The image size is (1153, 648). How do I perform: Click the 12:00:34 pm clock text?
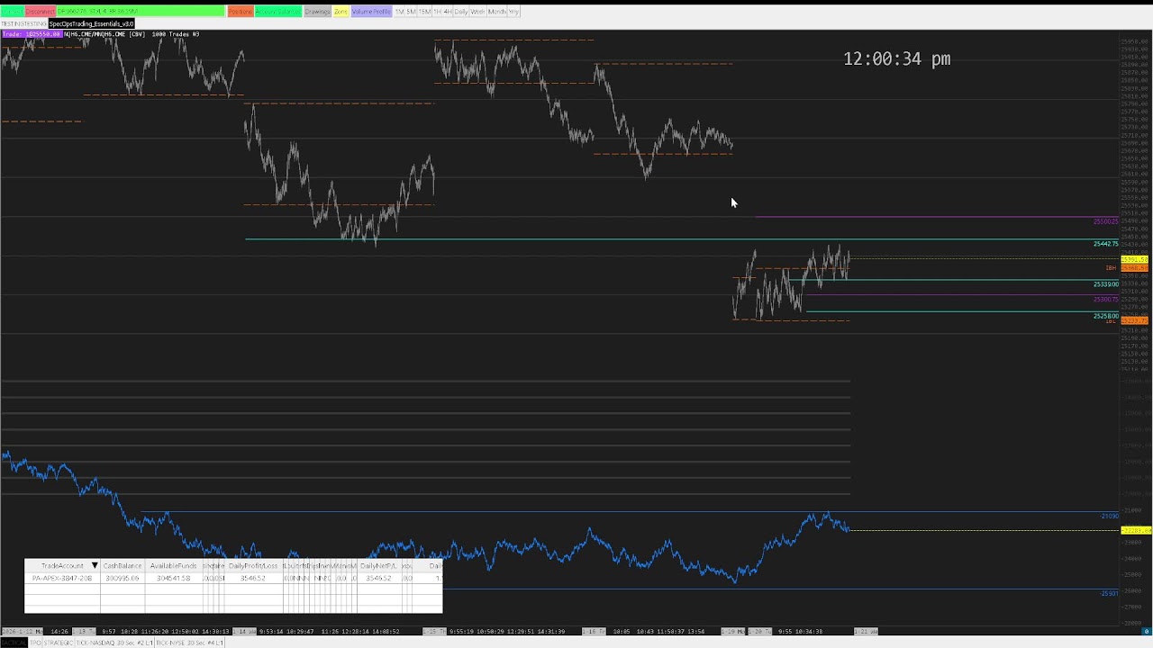coord(896,58)
